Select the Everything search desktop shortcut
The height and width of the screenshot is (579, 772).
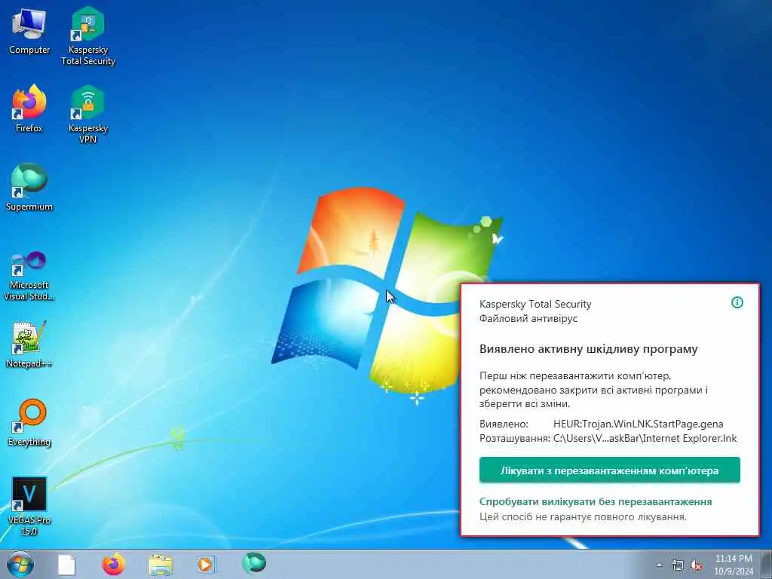29,422
